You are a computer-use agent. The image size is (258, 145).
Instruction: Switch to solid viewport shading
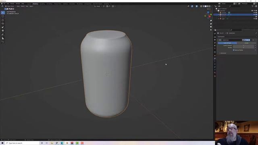206,6
